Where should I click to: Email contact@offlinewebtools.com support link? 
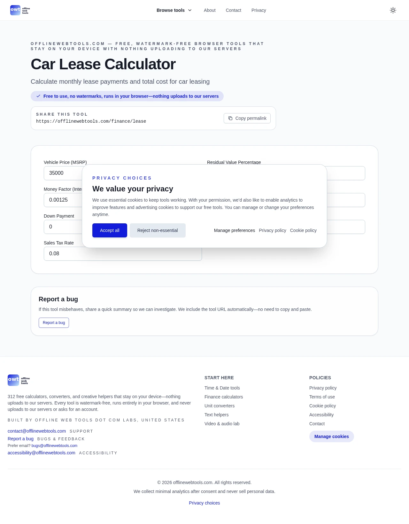[37, 431]
